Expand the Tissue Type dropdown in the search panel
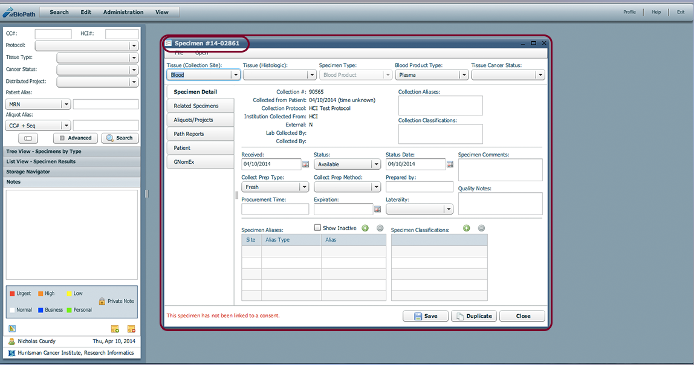Image resolution: width=694 pixels, height=365 pixels. click(x=134, y=58)
